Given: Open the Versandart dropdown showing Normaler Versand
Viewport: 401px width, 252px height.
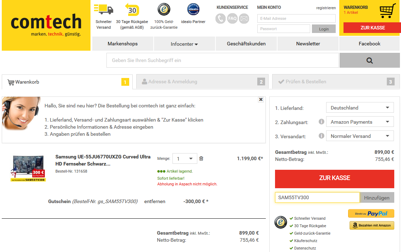Looking at the screenshot, I should pos(360,136).
